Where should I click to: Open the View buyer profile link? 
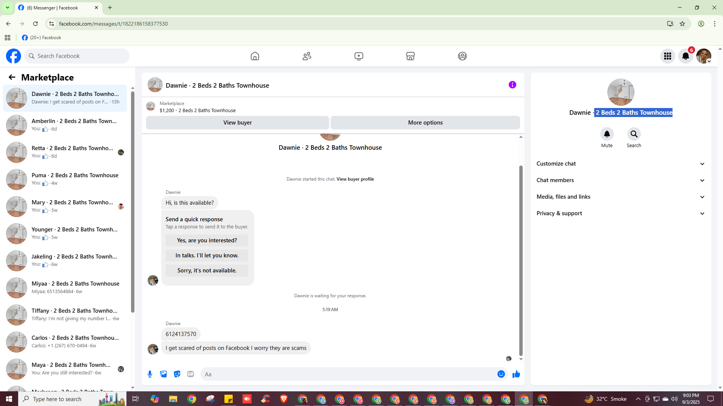click(355, 179)
